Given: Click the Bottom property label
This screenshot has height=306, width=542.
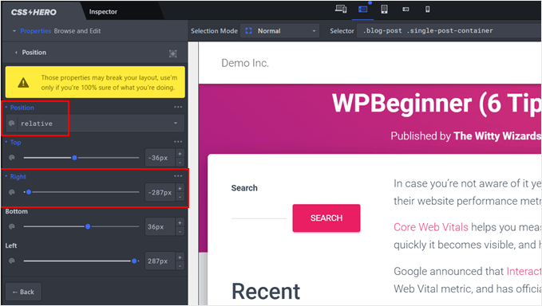Looking at the screenshot, I should (16, 211).
